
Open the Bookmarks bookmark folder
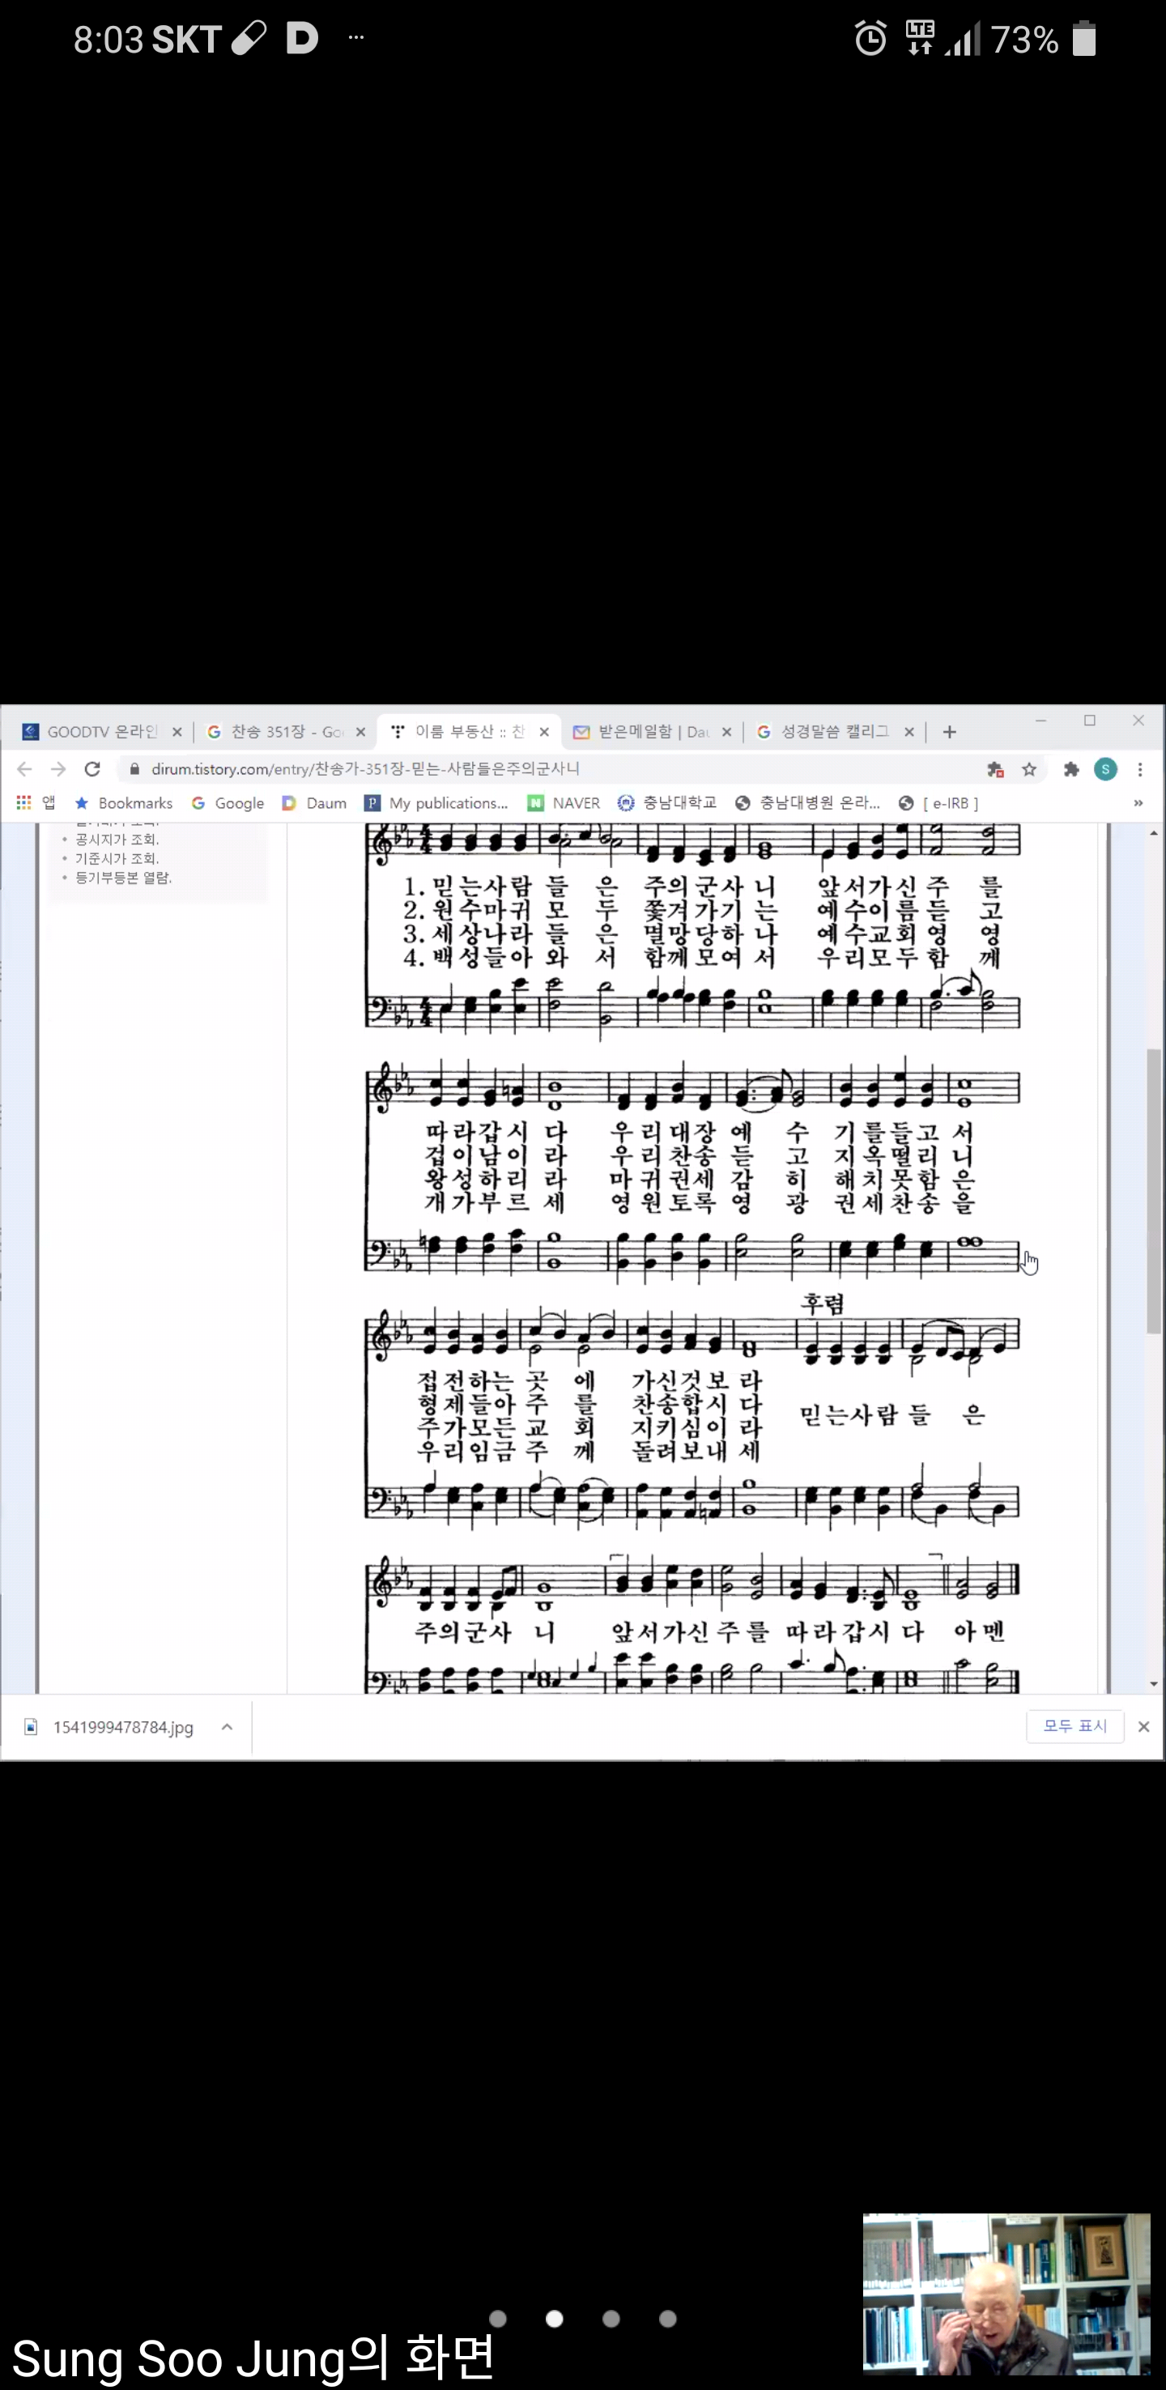[123, 802]
